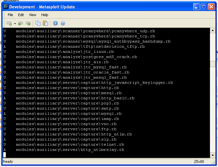The width and height of the screenshot is (218, 167).
Task: Click the line postgres_md5_crack.rb
Action: (x=70, y=57)
